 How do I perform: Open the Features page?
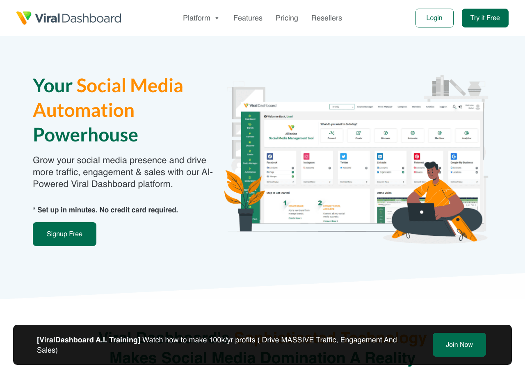coord(248,18)
